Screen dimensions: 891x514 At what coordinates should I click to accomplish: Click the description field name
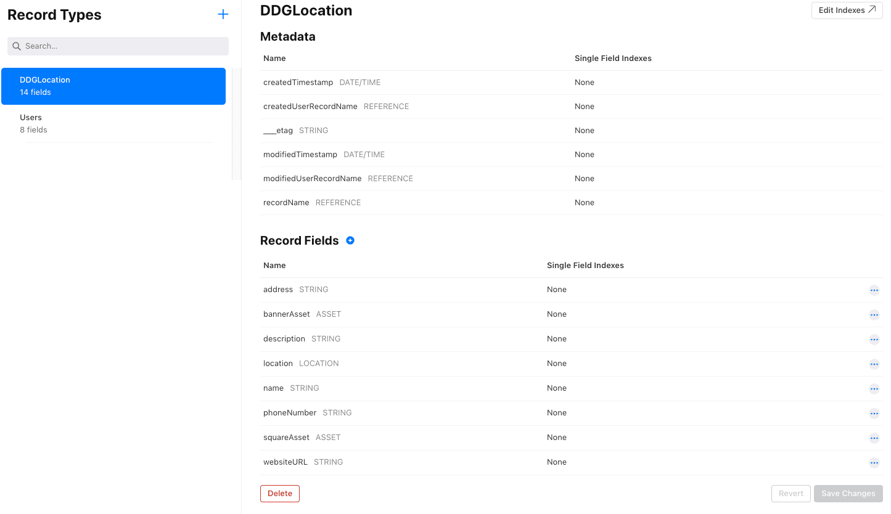pos(284,339)
